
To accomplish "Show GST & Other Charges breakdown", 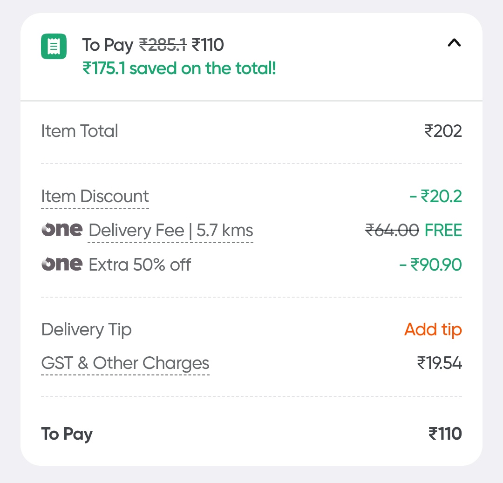I will coord(125,363).
